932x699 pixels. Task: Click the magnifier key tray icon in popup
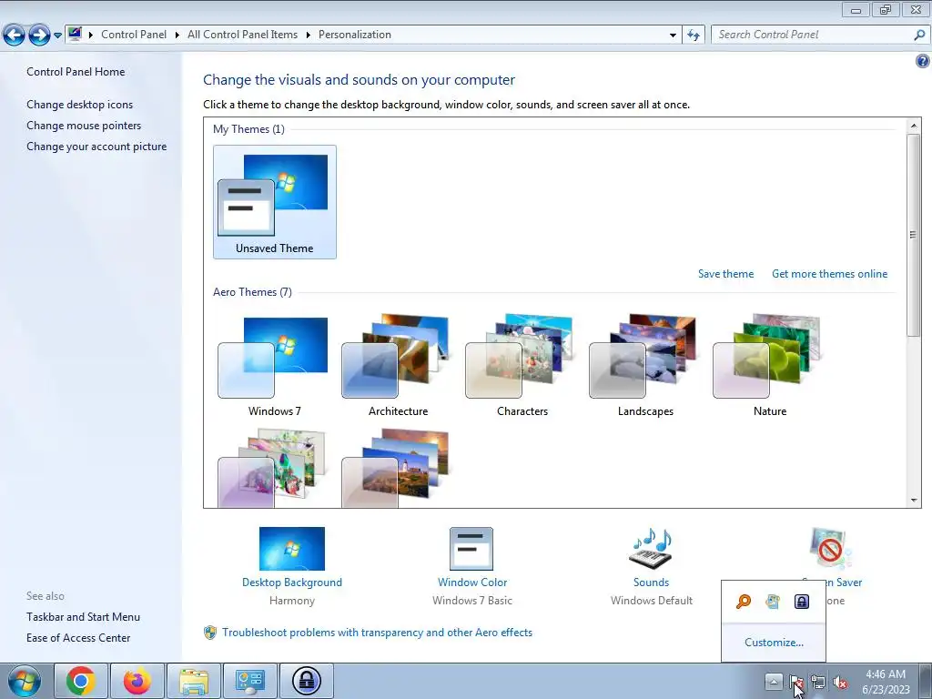pos(744,602)
